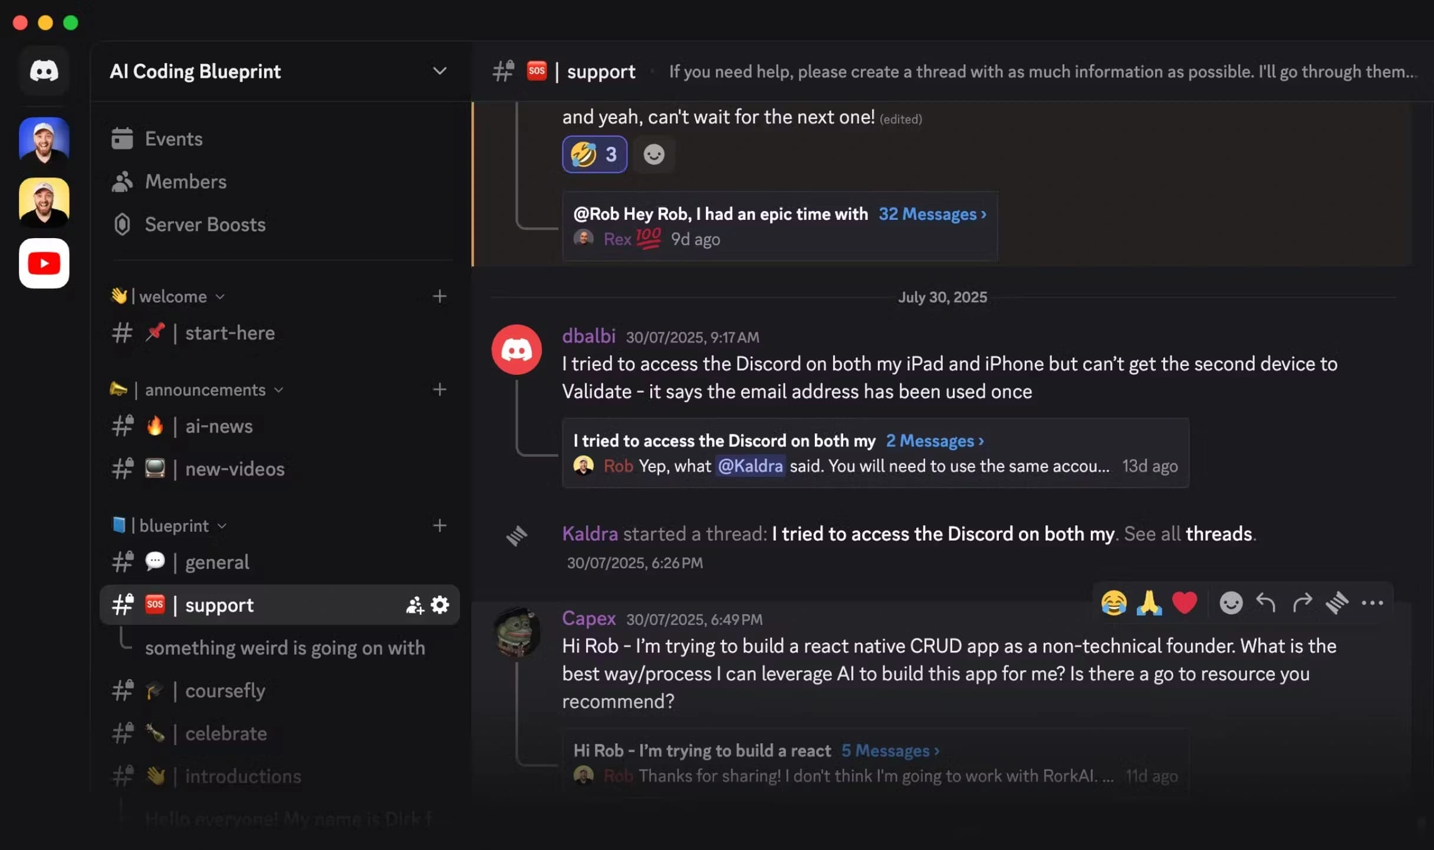Click the invite people icon on support channel

pyautogui.click(x=415, y=605)
